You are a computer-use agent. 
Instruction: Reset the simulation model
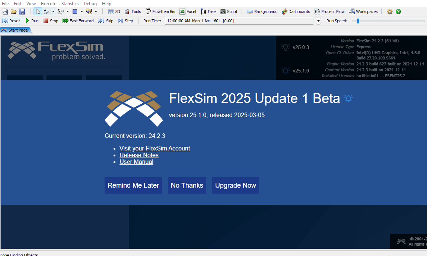pyautogui.click(x=11, y=21)
